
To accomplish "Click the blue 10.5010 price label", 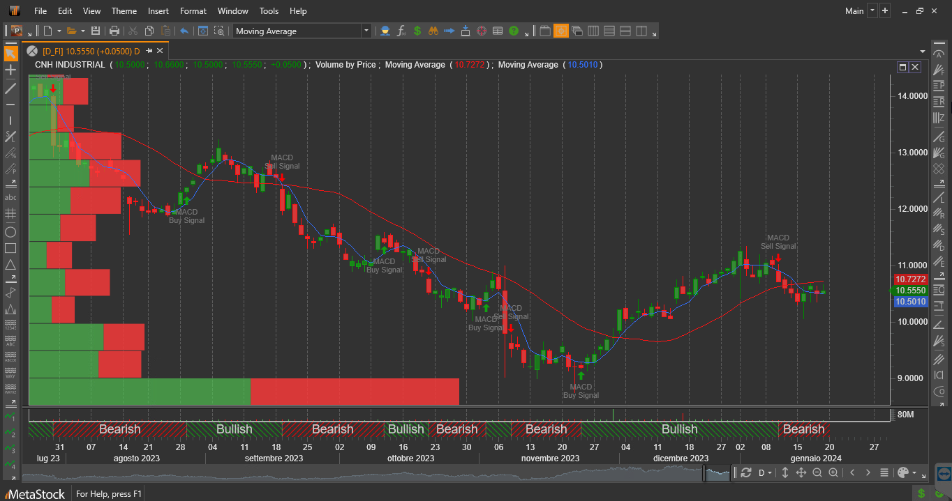I will tap(911, 302).
